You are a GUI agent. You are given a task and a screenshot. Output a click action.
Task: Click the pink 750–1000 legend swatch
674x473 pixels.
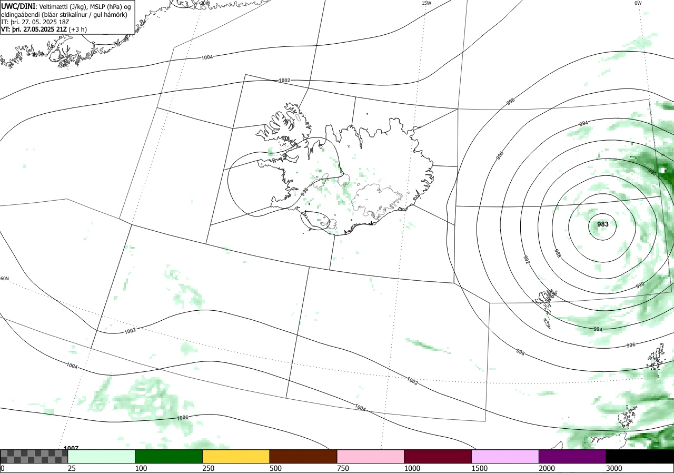pyautogui.click(x=371, y=456)
